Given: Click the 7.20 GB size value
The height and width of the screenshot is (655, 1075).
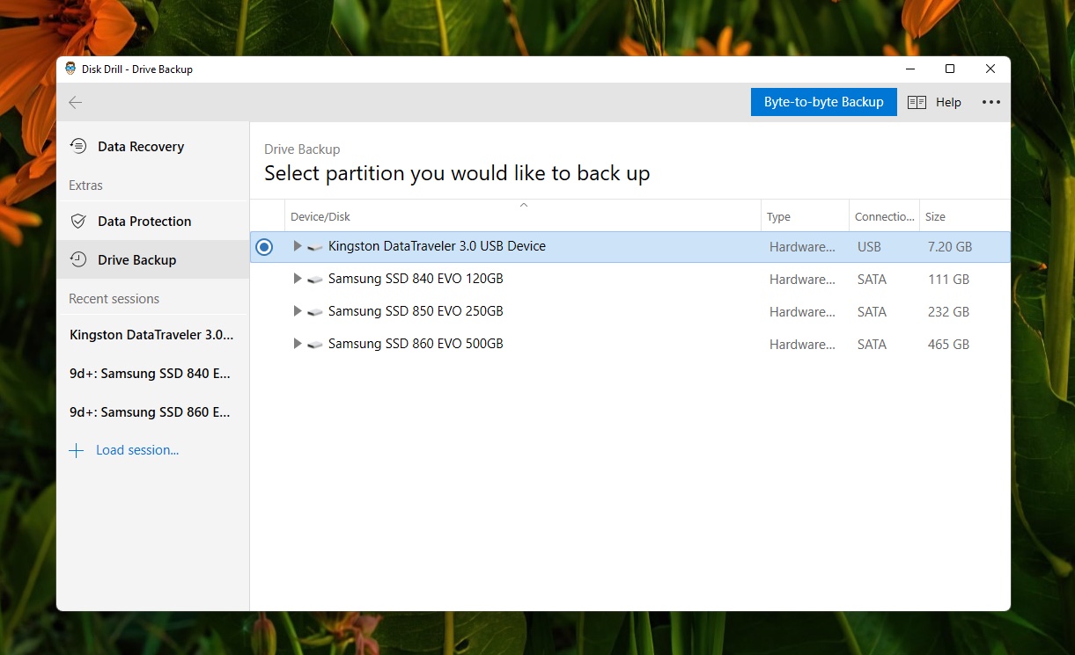Looking at the screenshot, I should pos(950,247).
